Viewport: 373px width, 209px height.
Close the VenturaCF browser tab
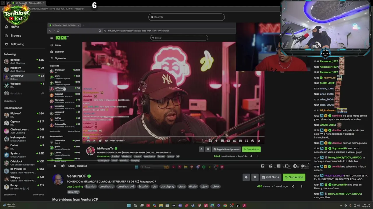(x=44, y=3)
